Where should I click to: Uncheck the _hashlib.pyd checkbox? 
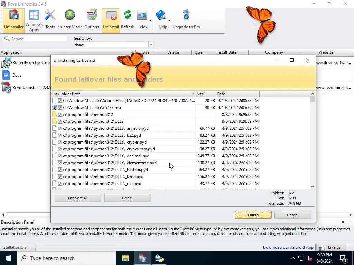click(60, 169)
